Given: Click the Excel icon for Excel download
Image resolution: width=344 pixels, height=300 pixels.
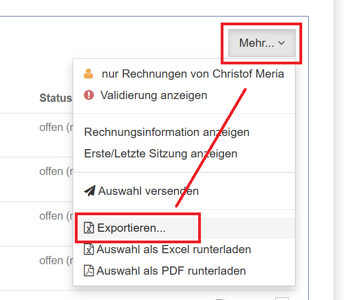Looking at the screenshot, I should click(89, 249).
